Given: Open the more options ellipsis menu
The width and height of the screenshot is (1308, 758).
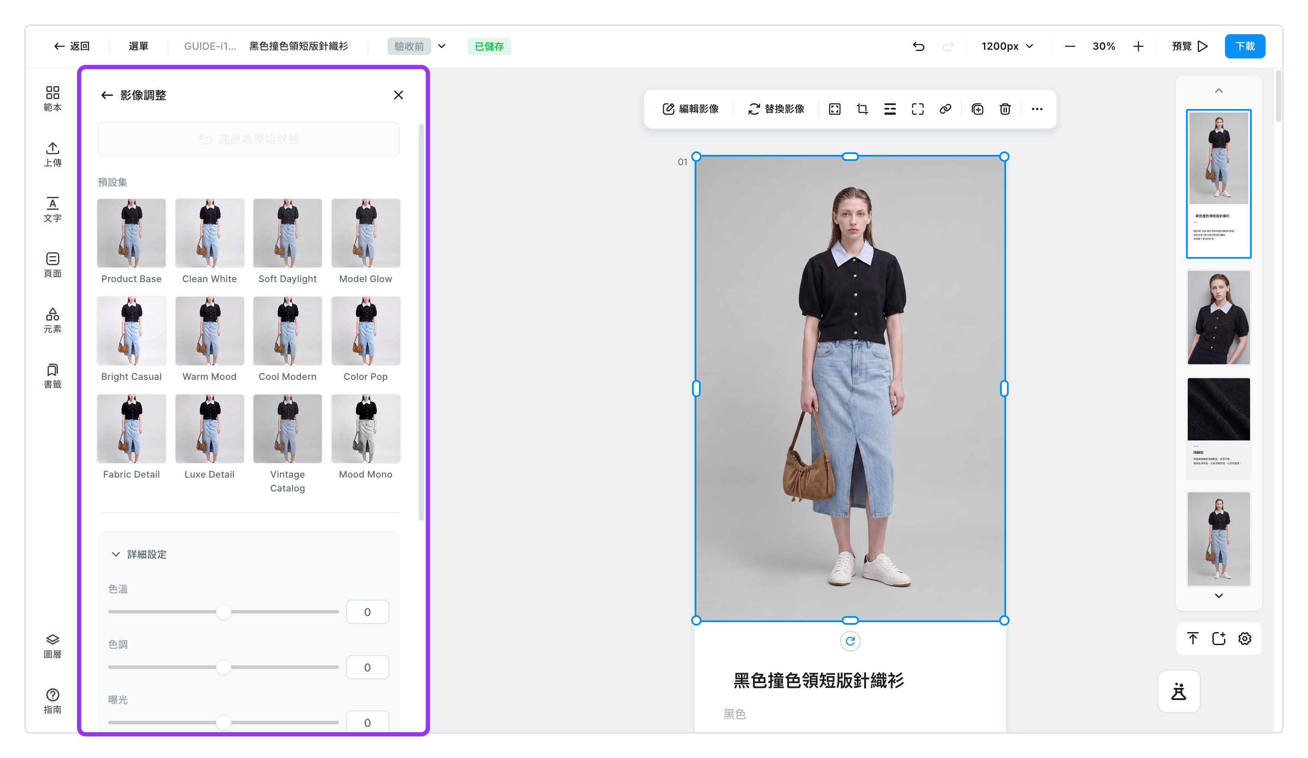Looking at the screenshot, I should coord(1036,109).
